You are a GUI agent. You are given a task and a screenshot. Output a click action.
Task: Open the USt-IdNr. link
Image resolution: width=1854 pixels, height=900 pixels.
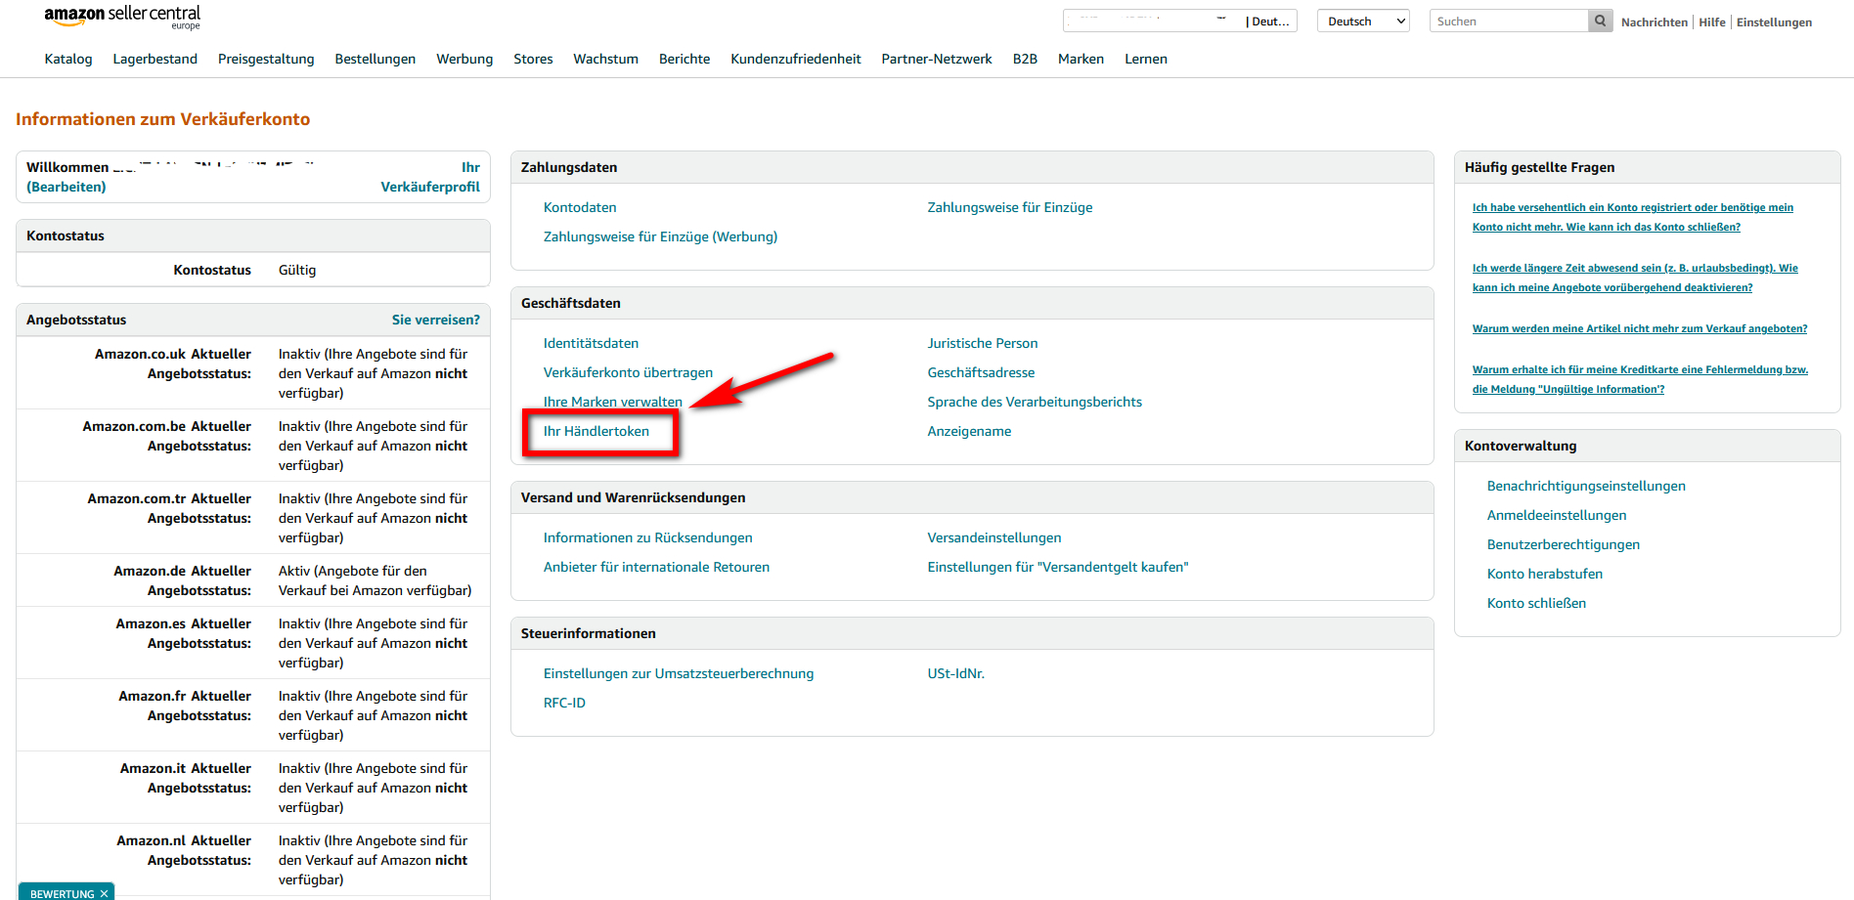(x=955, y=673)
